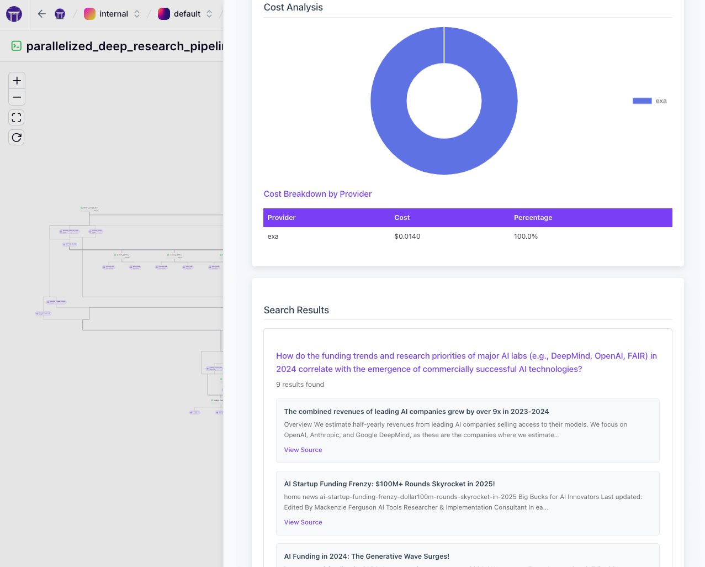
Task: Open View Source for combined revenues result
Action: coord(303,450)
